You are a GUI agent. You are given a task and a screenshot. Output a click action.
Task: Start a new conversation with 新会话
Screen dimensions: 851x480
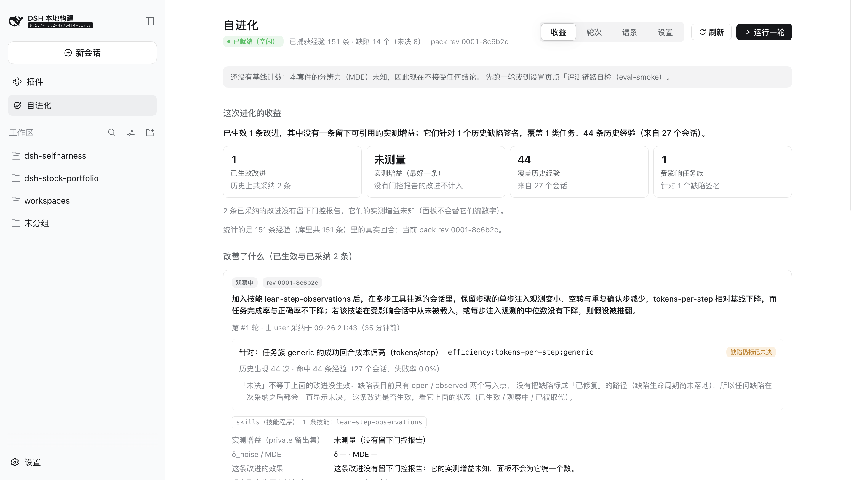point(82,53)
